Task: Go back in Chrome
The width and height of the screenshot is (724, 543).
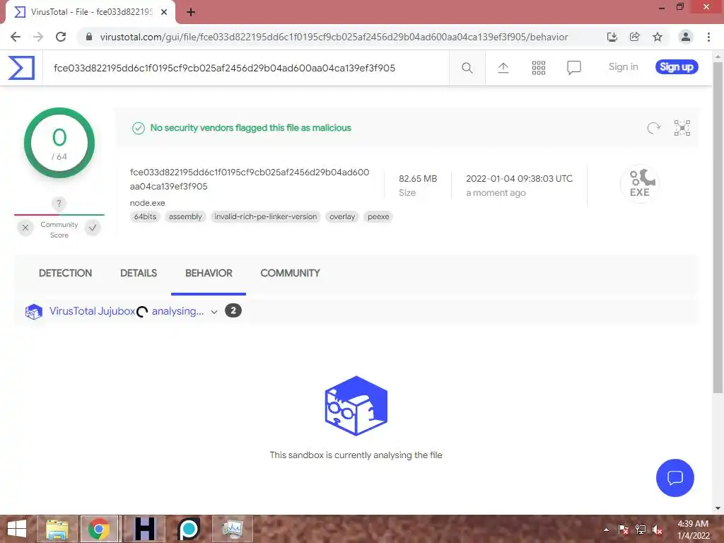Action: click(16, 37)
